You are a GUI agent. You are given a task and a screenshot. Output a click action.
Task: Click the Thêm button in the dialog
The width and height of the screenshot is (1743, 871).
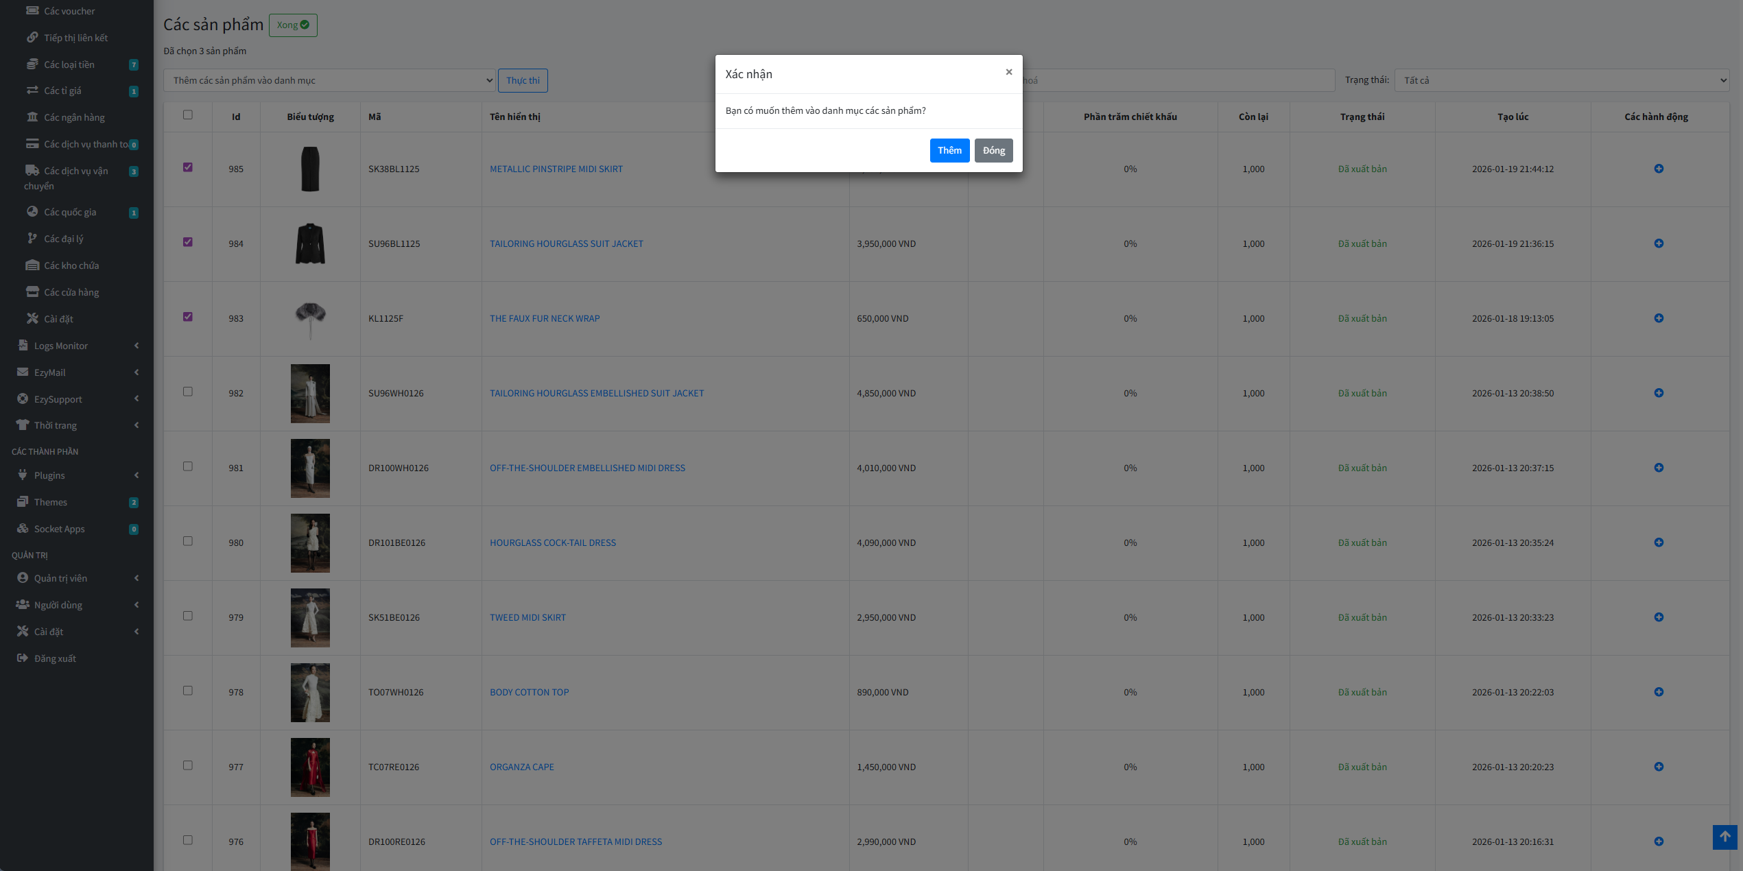(x=949, y=150)
